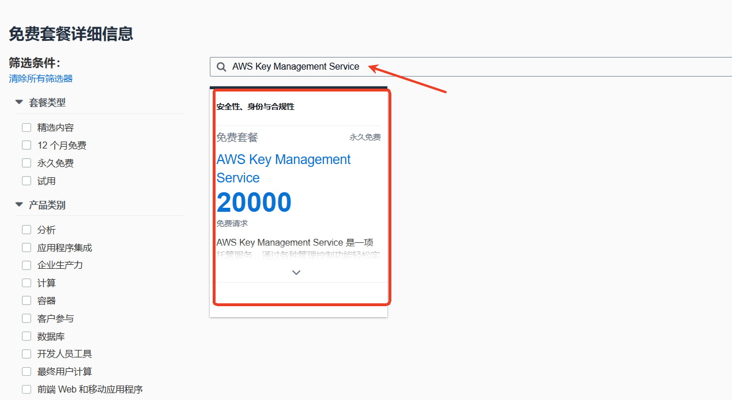Click the collapse triangle beside 套餐类型
Viewport: 732px width, 400px height.
[19, 102]
